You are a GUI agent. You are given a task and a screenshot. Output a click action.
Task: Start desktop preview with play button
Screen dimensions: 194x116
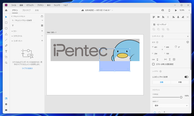point(176,10)
